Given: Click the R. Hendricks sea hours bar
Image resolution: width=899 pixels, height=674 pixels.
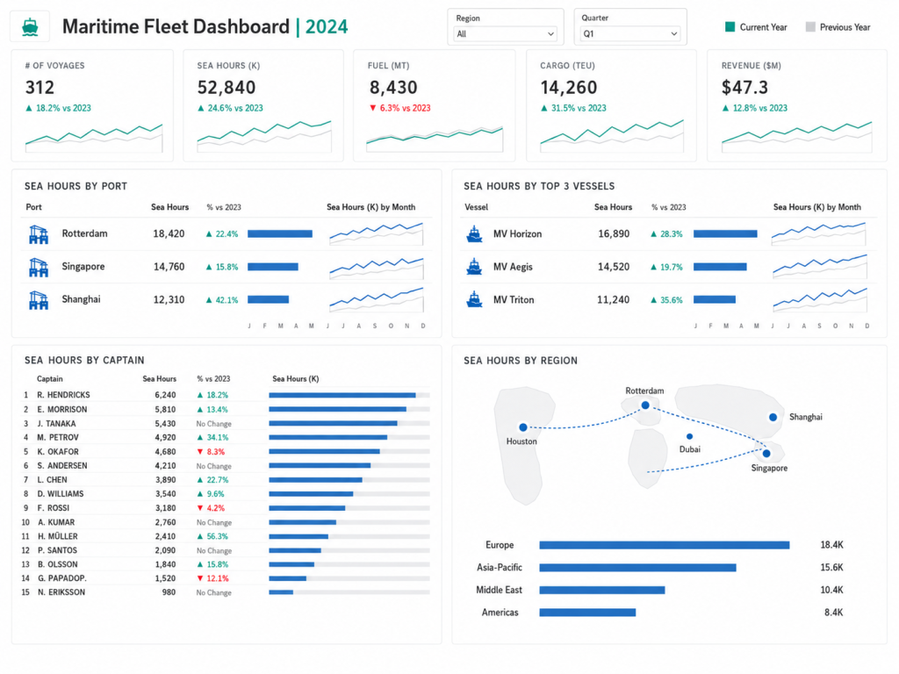Looking at the screenshot, I should click(x=342, y=395).
